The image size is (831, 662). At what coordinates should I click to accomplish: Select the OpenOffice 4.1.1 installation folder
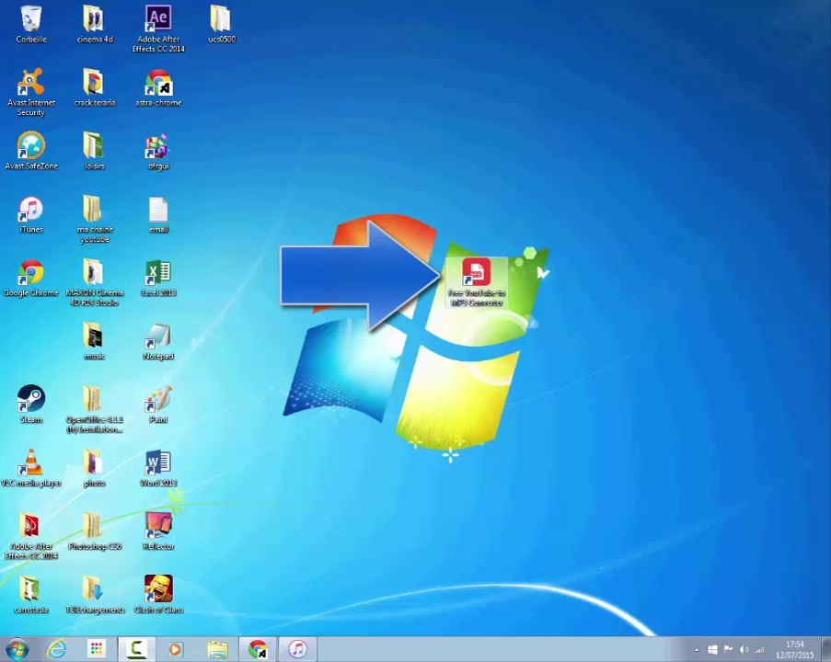point(95,409)
